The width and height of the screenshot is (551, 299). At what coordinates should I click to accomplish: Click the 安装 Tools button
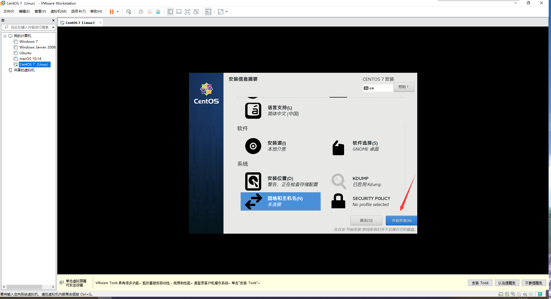pos(480,283)
